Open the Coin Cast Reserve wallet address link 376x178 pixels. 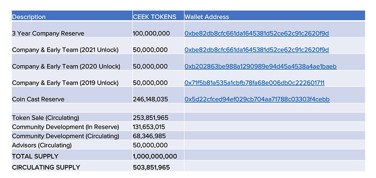click(257, 99)
